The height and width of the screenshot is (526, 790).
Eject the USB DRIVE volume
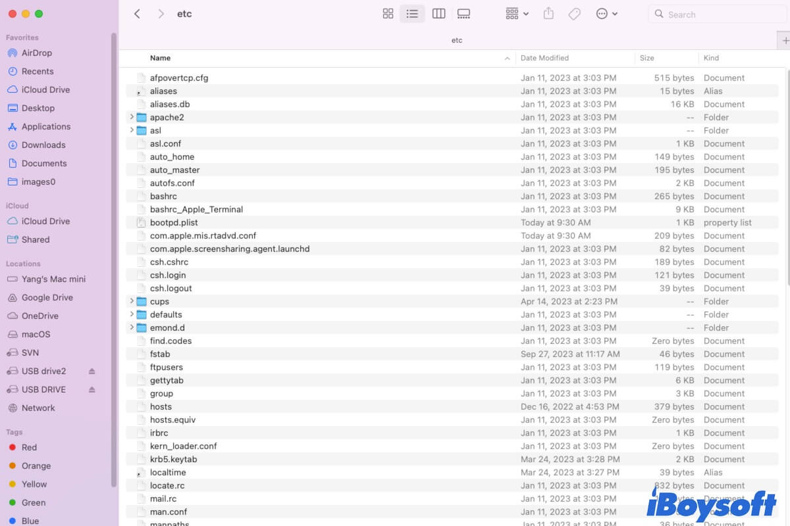pyautogui.click(x=92, y=389)
